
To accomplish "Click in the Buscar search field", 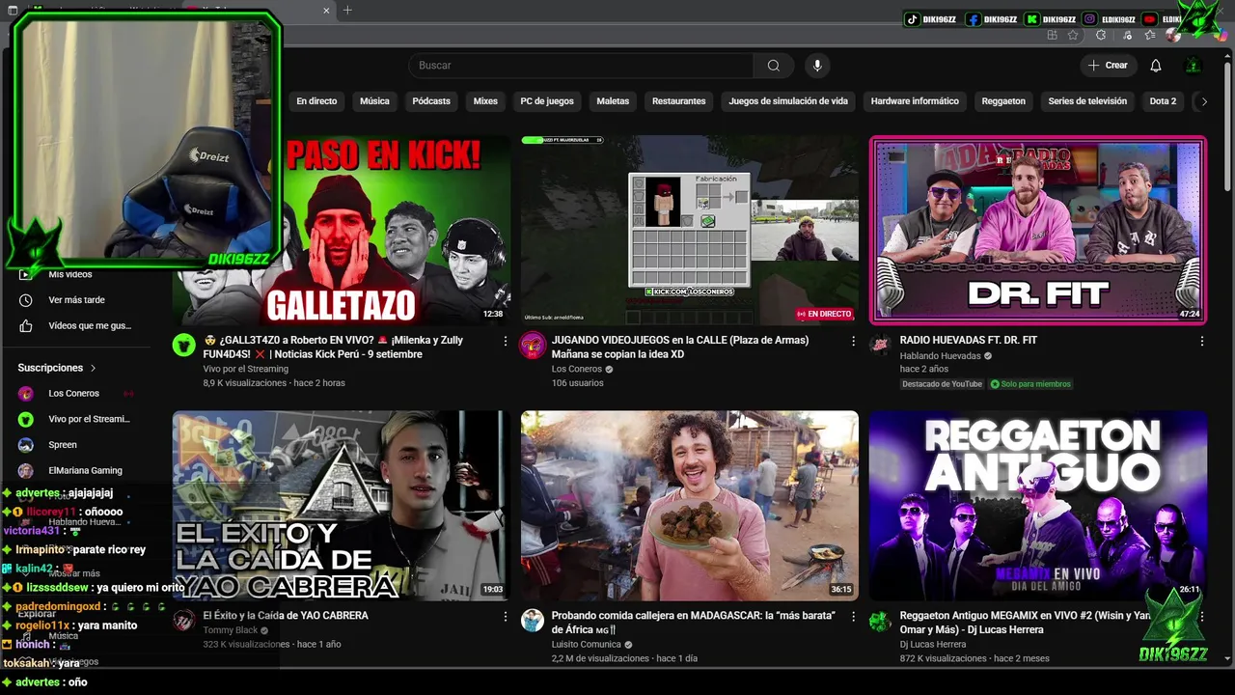I will coord(581,66).
